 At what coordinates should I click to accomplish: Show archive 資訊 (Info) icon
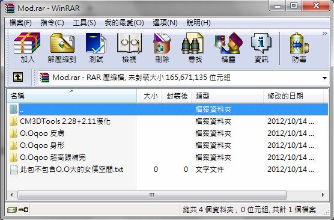[261, 47]
